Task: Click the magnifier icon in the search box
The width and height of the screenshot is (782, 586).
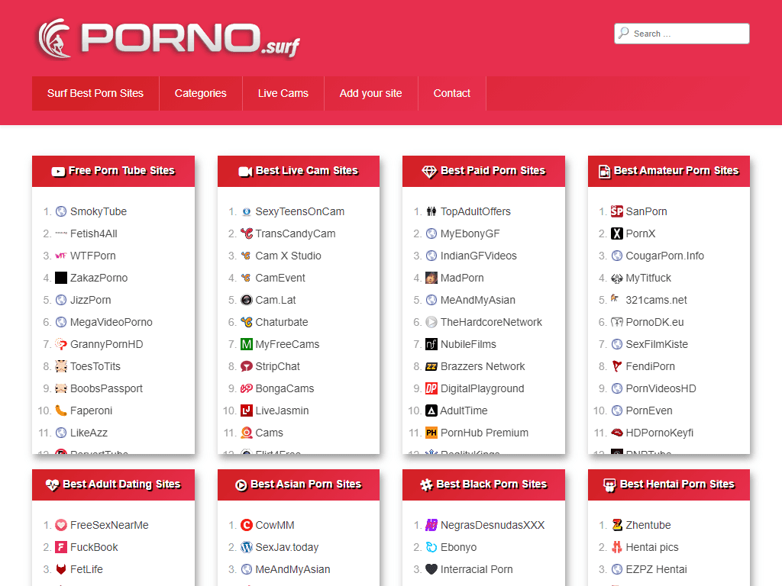Action: [624, 33]
